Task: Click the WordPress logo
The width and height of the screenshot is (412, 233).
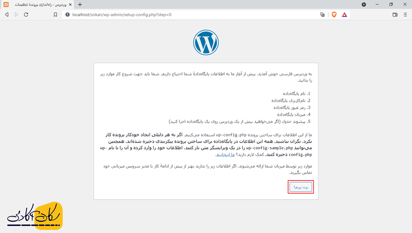Action: (206, 42)
